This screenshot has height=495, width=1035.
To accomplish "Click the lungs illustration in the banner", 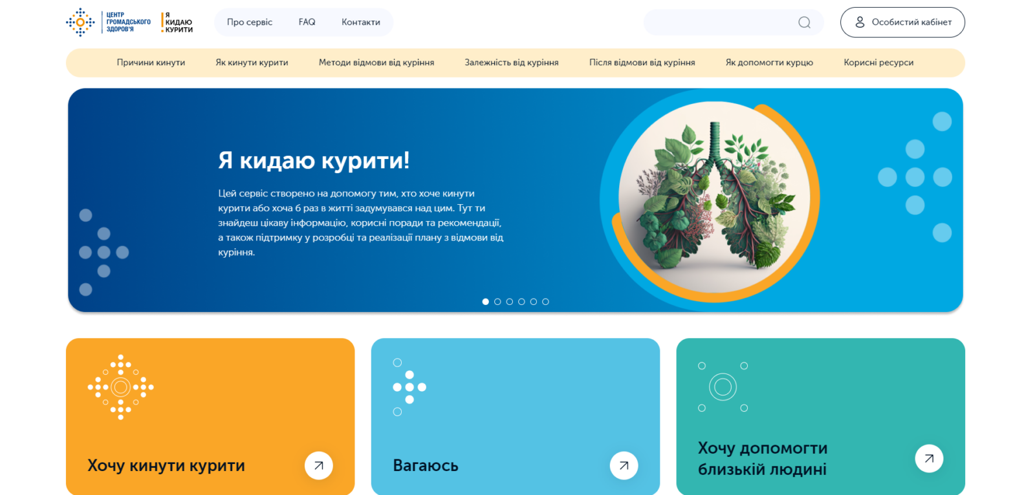I will coord(714,196).
